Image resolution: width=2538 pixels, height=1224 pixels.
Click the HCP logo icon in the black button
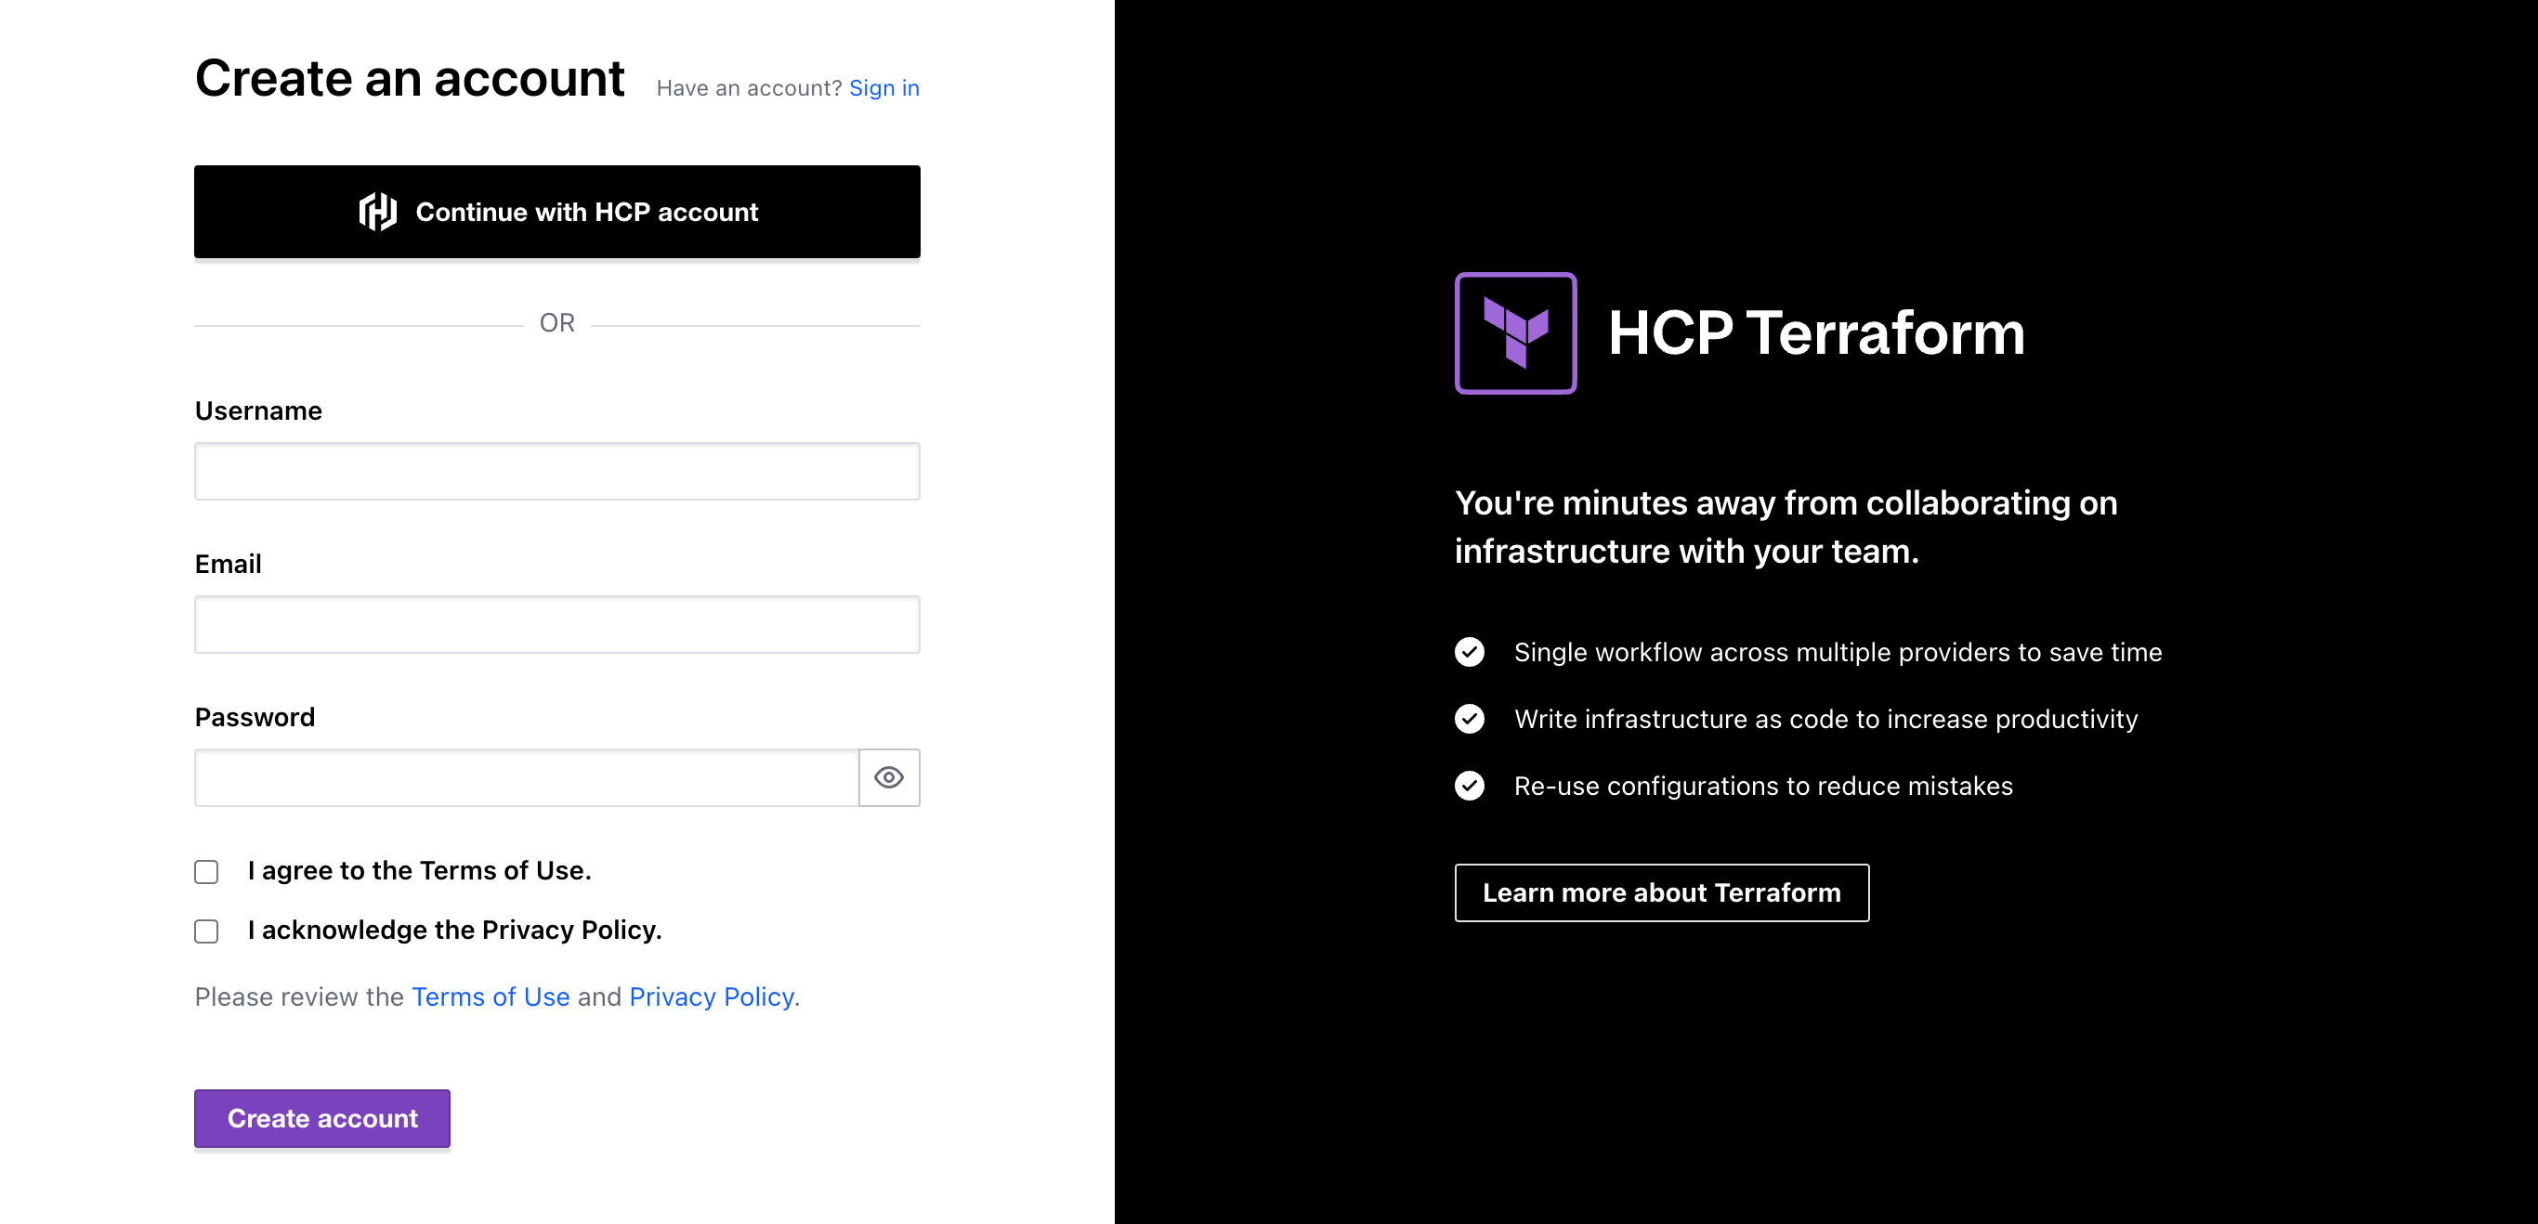(x=377, y=212)
